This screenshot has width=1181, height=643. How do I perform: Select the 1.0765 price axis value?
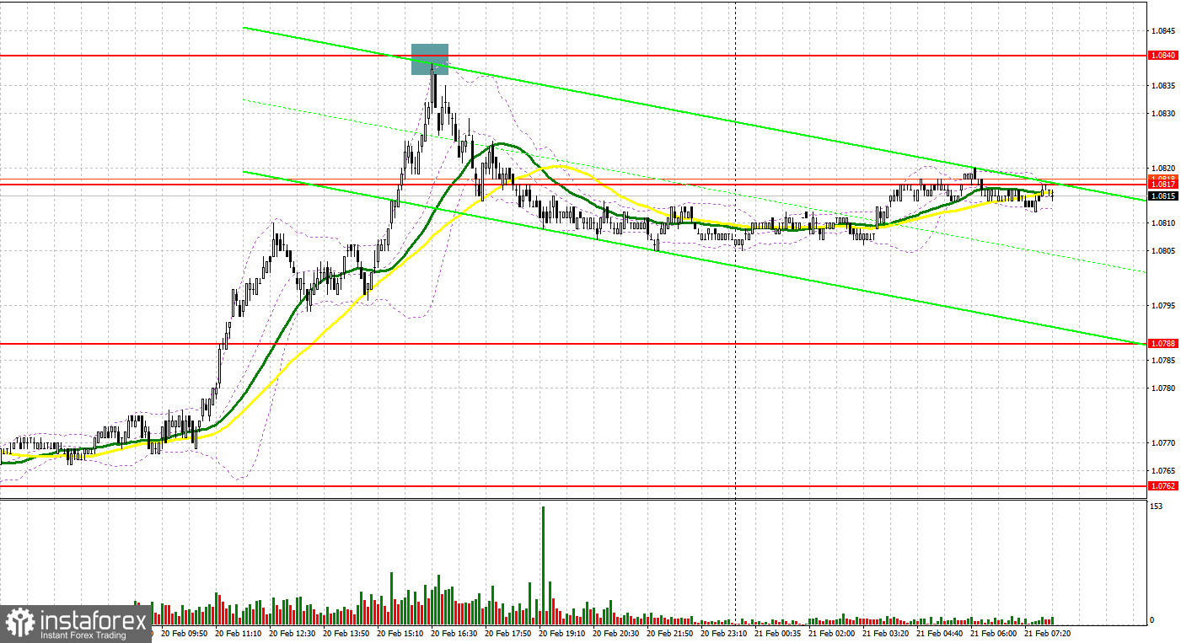pos(1162,470)
